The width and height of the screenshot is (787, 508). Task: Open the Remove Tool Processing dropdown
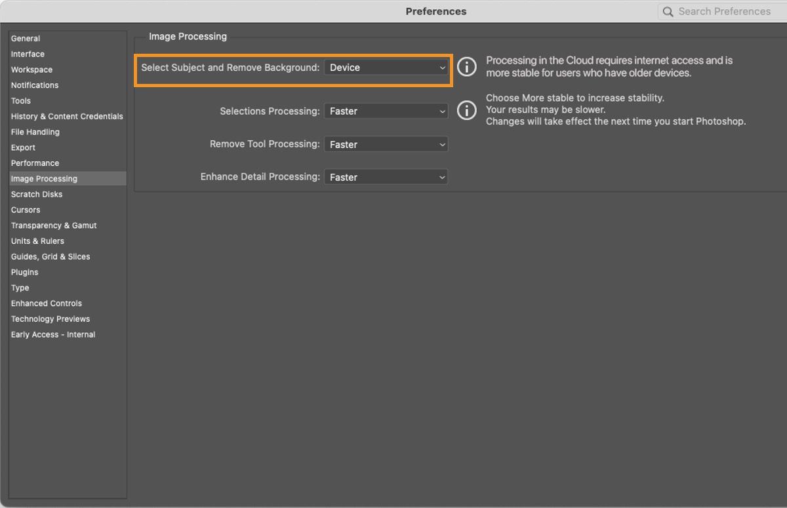pos(386,144)
